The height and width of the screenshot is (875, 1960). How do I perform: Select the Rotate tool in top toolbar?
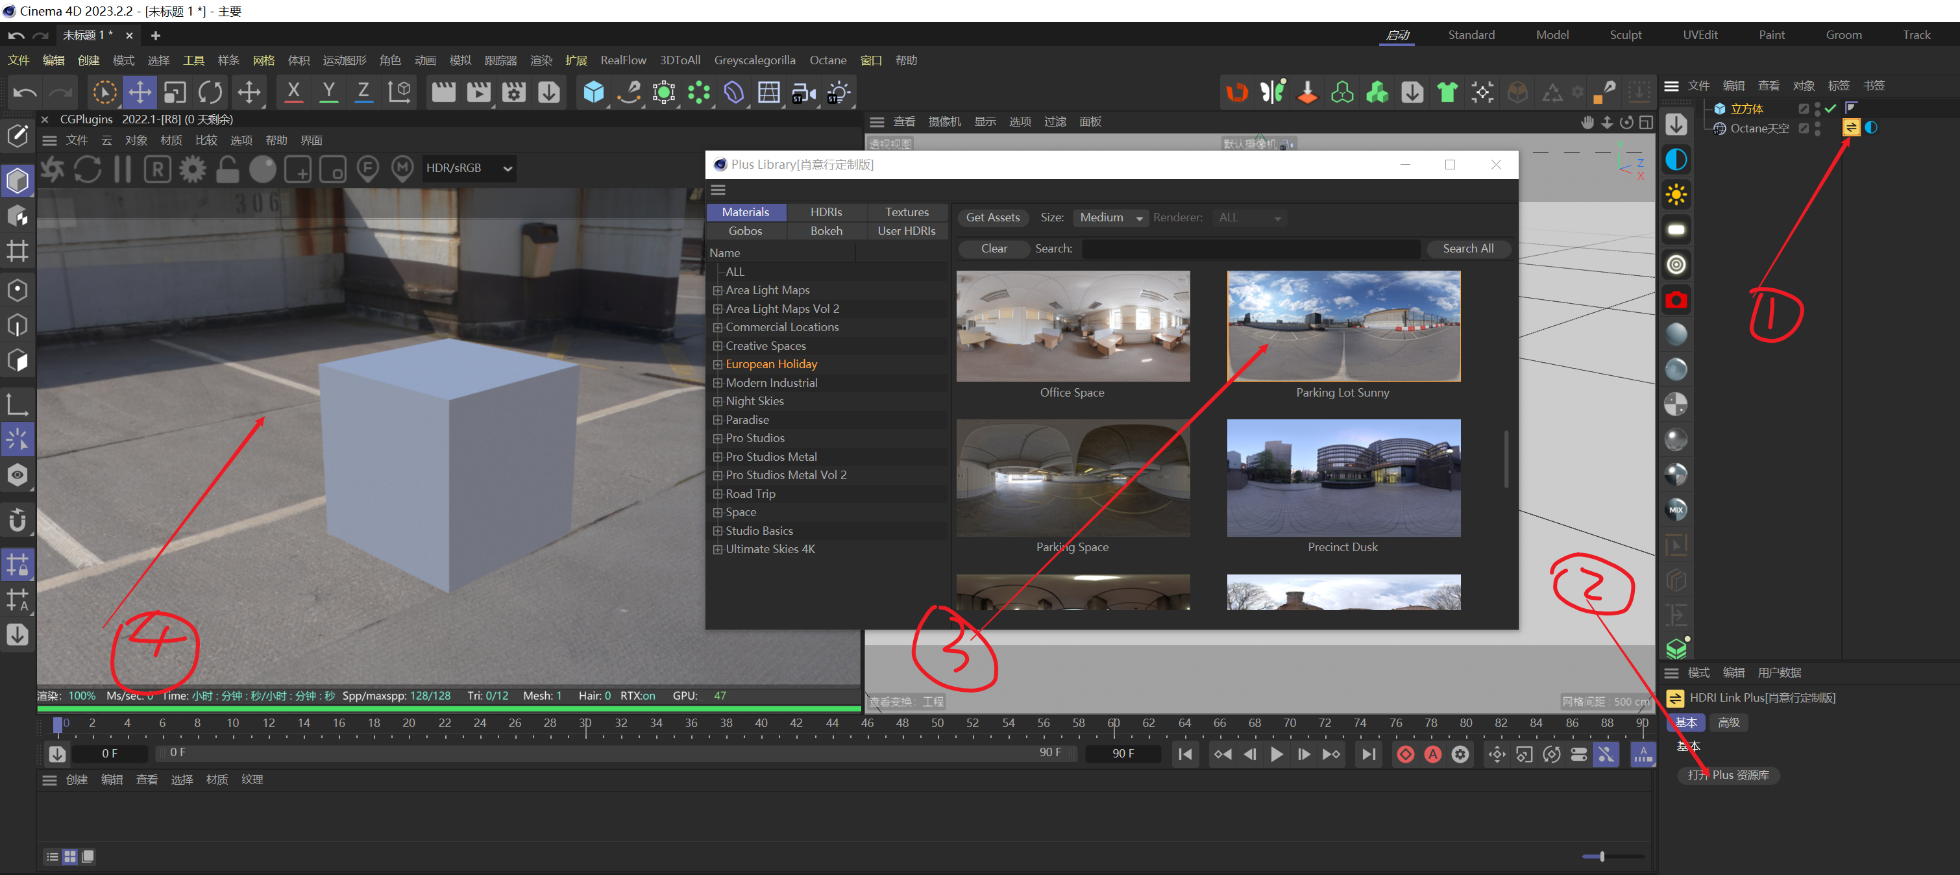click(210, 93)
